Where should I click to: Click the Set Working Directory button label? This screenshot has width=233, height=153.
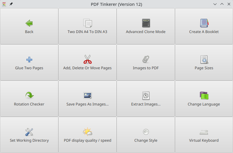click(x=29, y=140)
